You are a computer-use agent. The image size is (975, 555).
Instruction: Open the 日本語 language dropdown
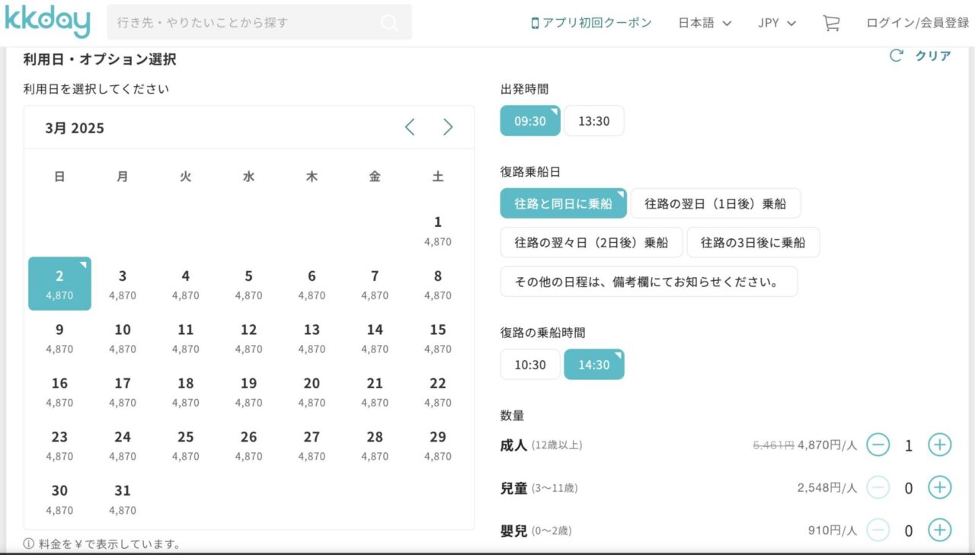coord(705,23)
